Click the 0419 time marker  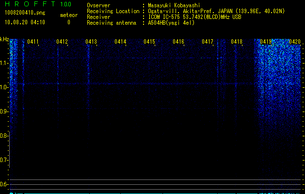[x=266, y=42]
